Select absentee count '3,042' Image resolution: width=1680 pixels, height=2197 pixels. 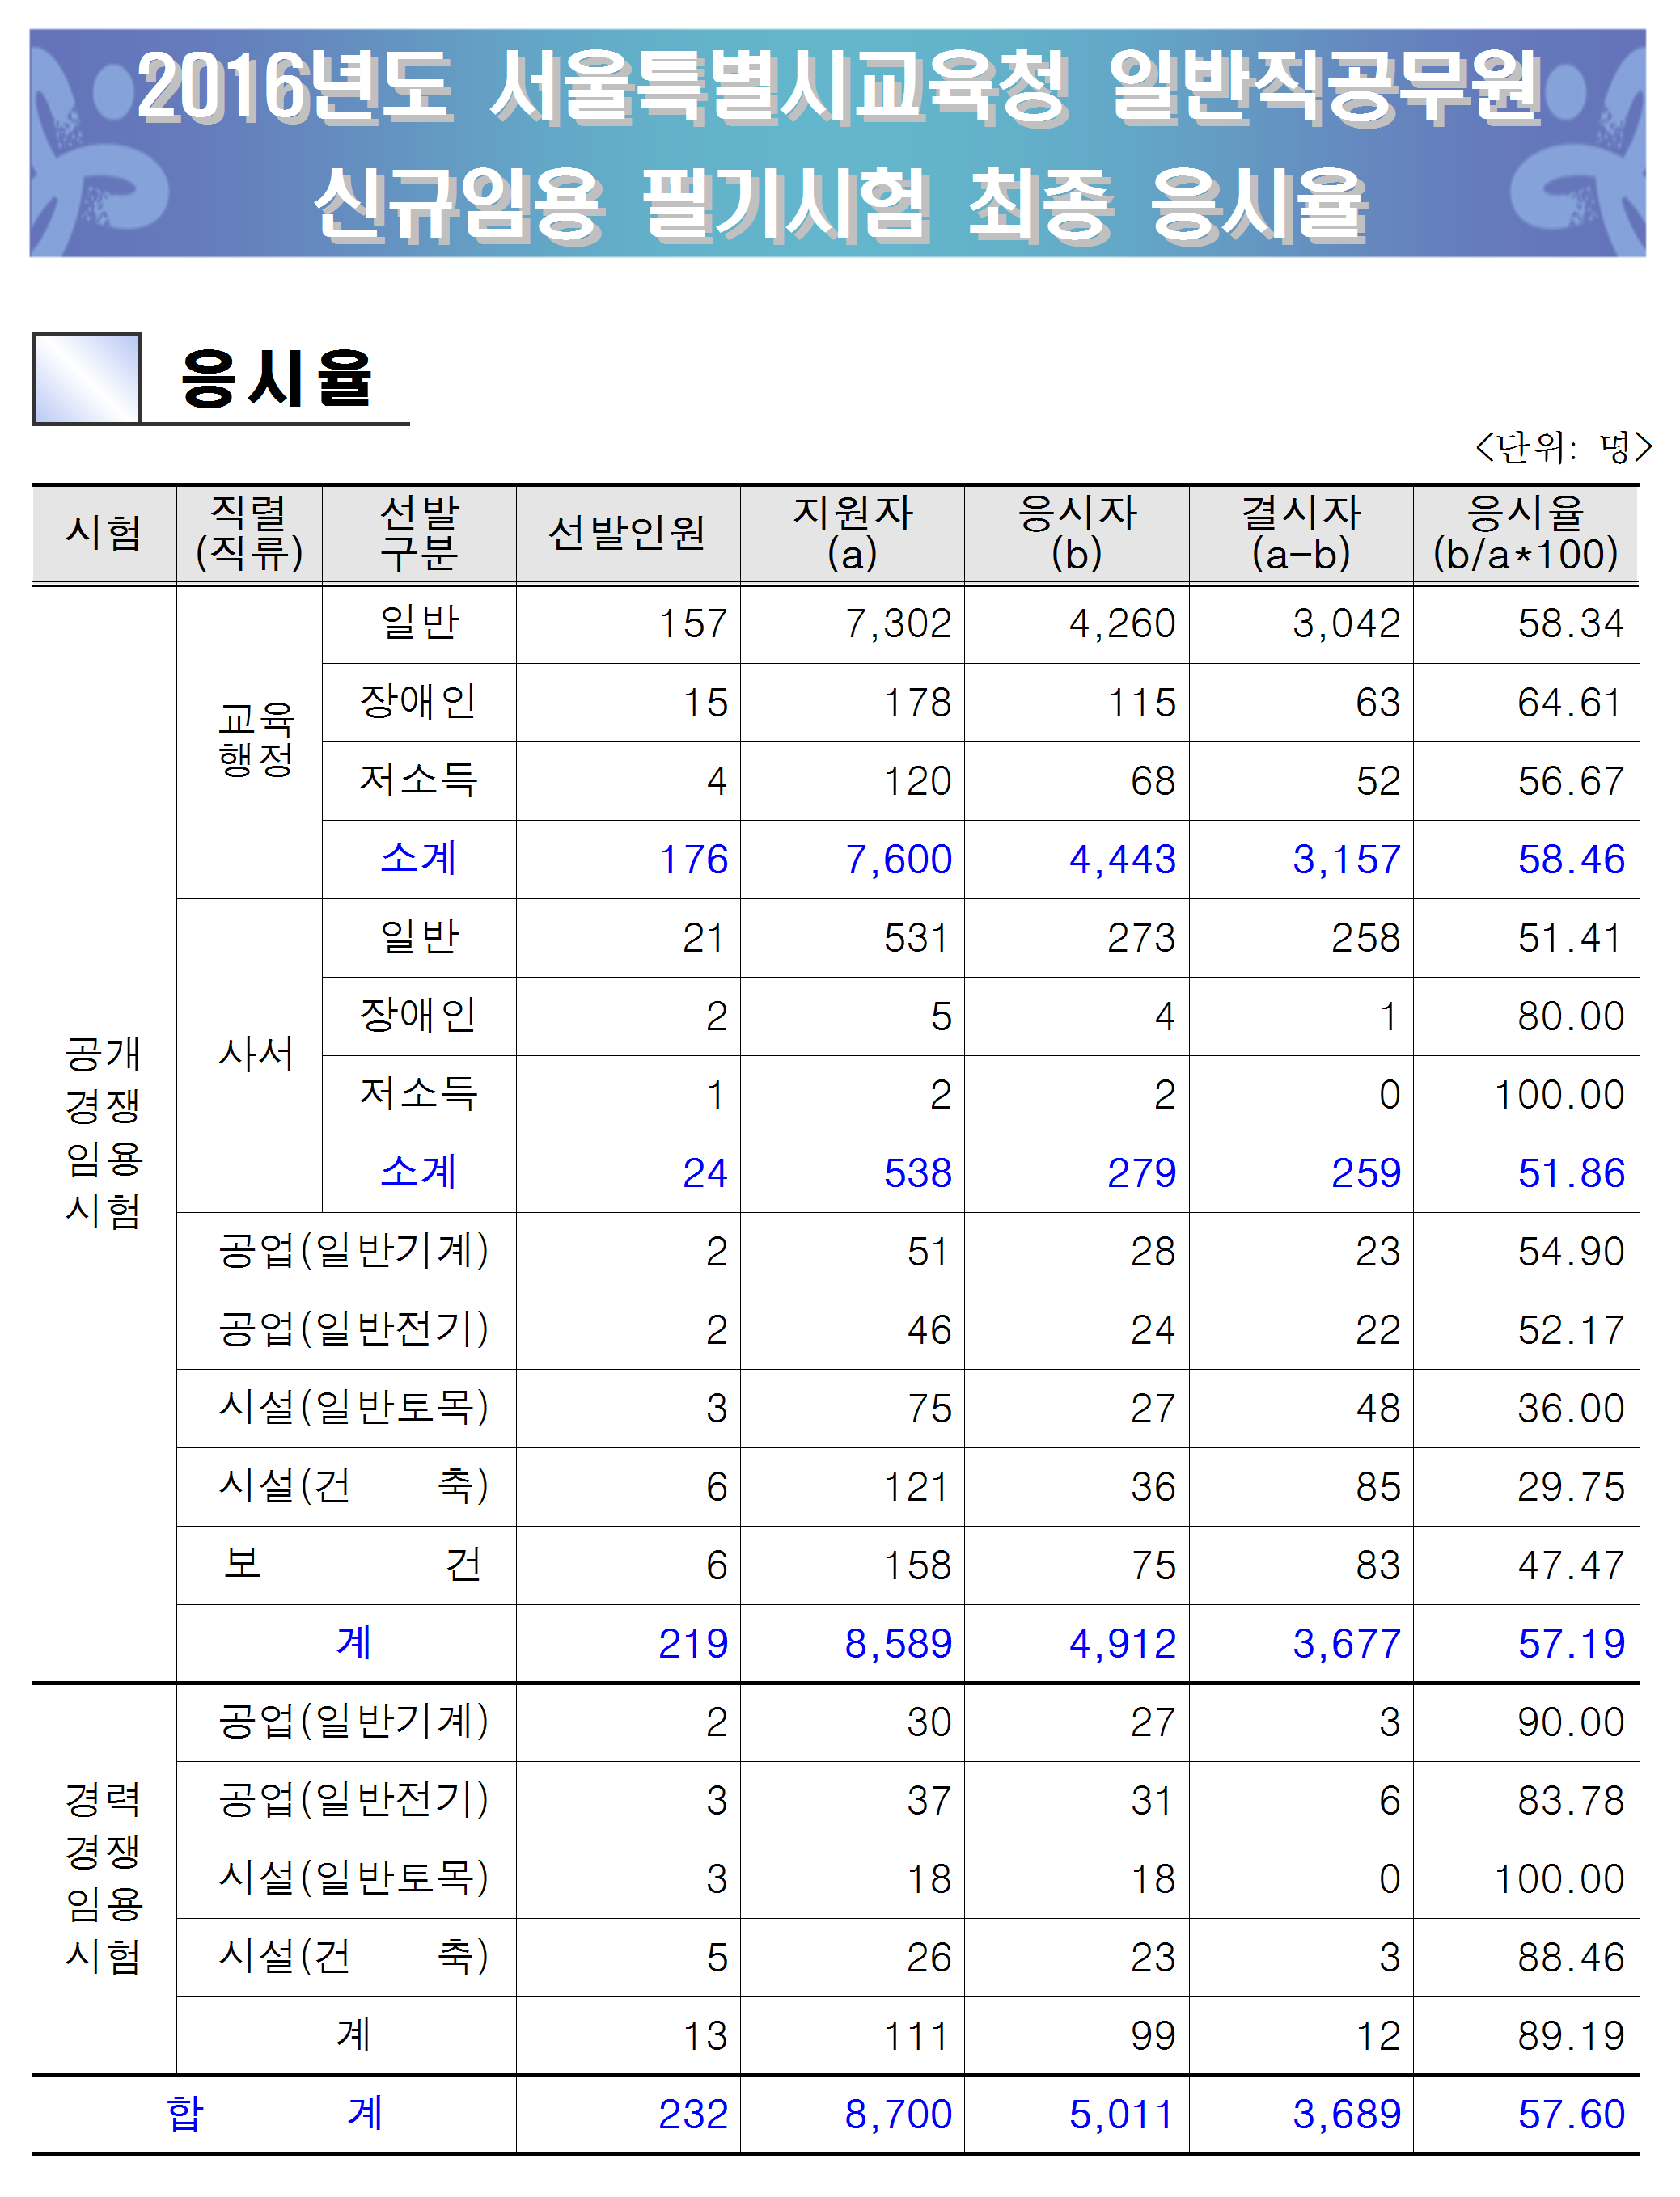click(1346, 625)
